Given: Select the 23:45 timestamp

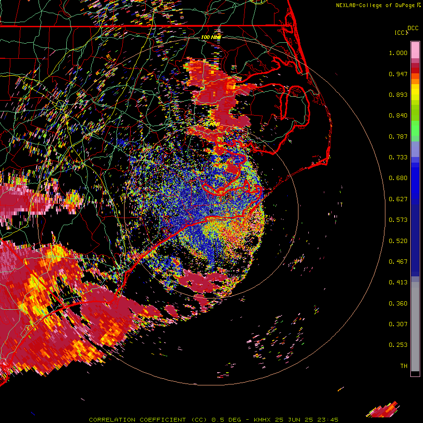Looking at the screenshot, I should [328, 420].
